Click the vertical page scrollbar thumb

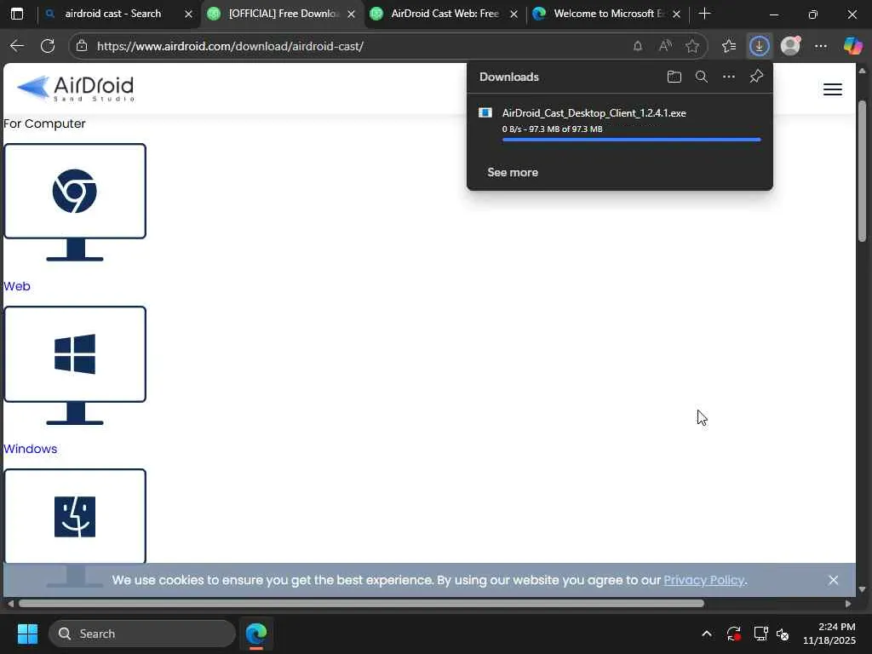(x=862, y=170)
